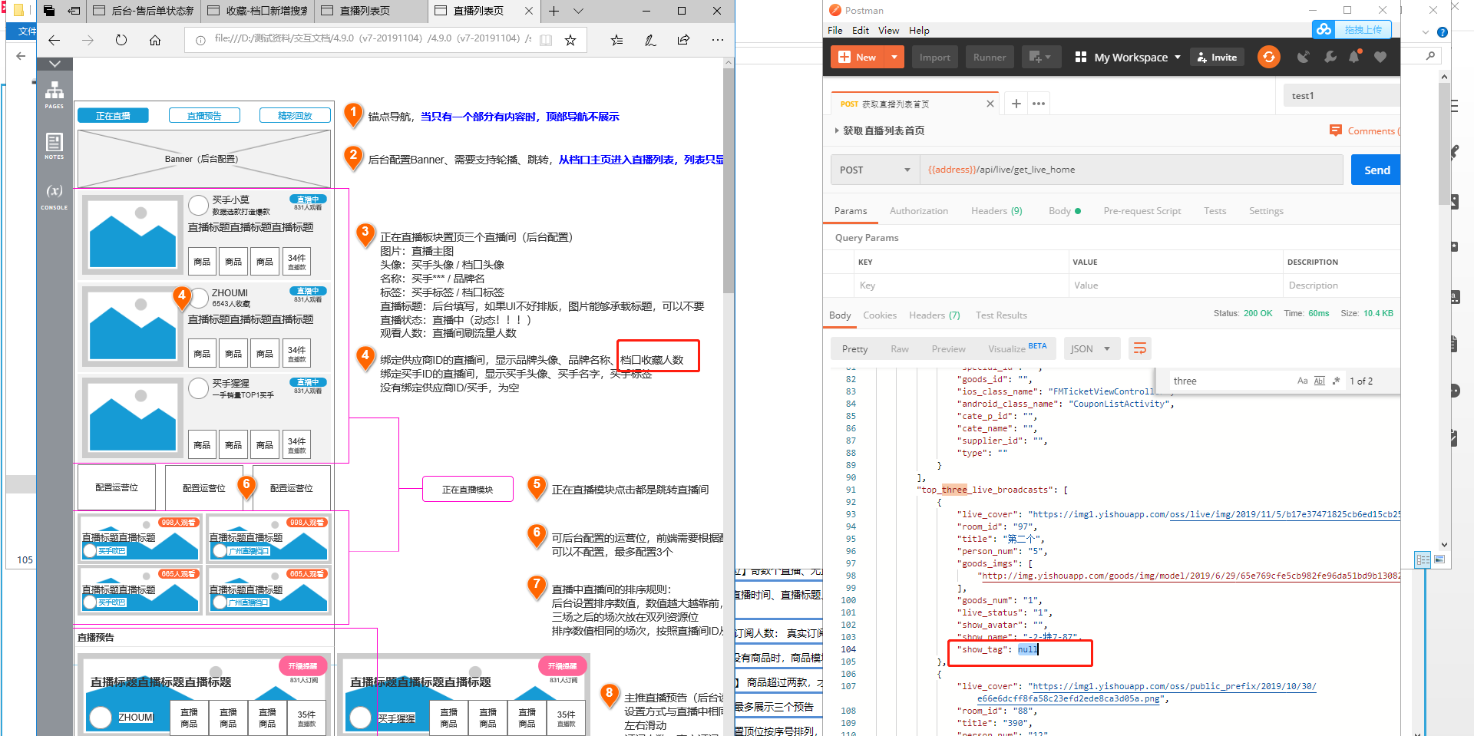Screen dimensions: 1474x736
Task: Open Edge settings and more menu
Action: [x=717, y=40]
